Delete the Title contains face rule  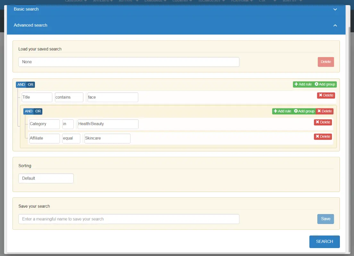[326, 95]
